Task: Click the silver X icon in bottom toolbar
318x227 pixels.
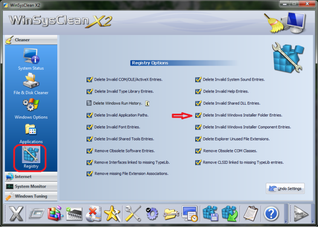Action: pyautogui.click(x=16, y=213)
